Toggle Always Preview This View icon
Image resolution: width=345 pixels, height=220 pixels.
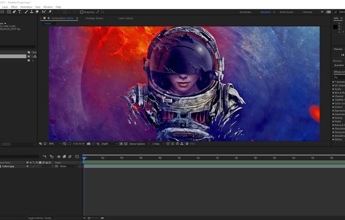click(41, 144)
